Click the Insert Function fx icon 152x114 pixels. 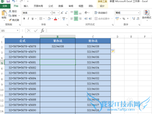(x=43, y=31)
